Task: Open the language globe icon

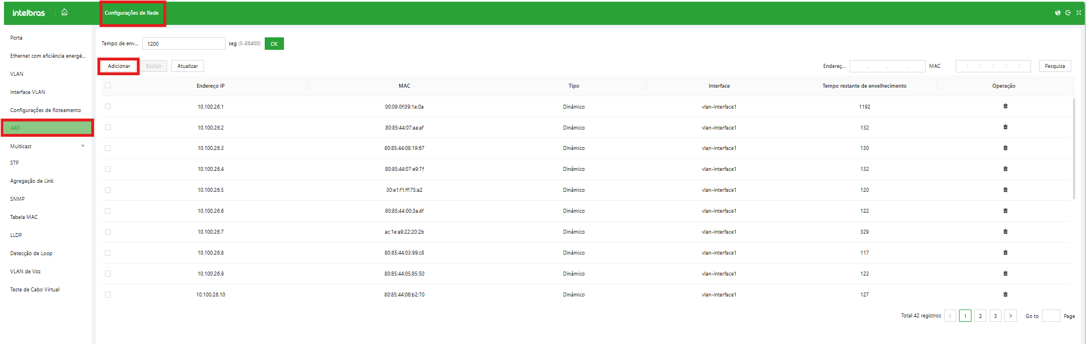Action: [1058, 12]
